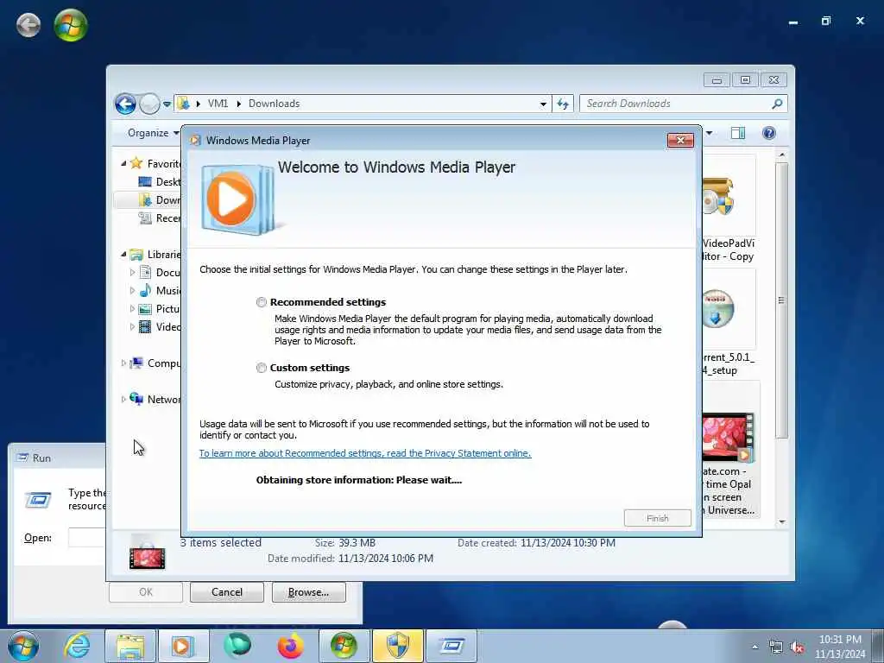
Task: Close the Windows Media Player dialog
Action: tap(680, 141)
